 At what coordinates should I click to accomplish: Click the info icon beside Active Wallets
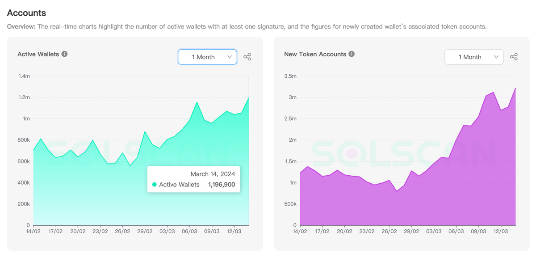(x=65, y=54)
